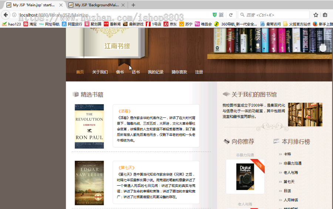
Task: Select the My JSP 'Main.jsp' tab
Action: pos(34,5)
